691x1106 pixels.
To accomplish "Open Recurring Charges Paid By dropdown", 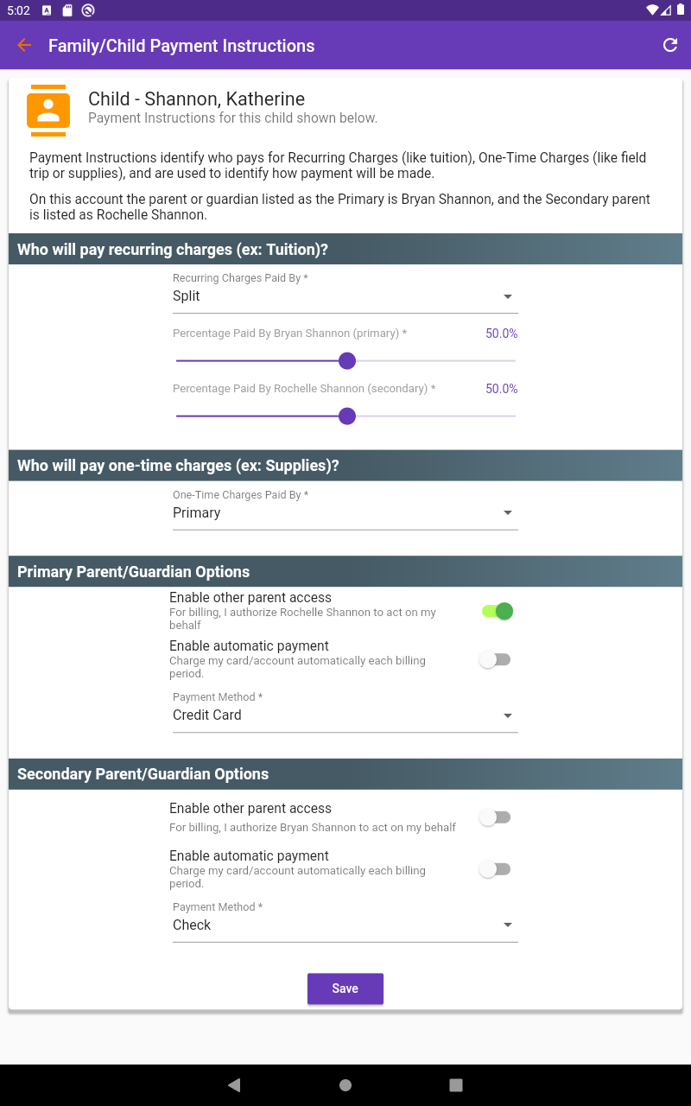I will 345,296.
